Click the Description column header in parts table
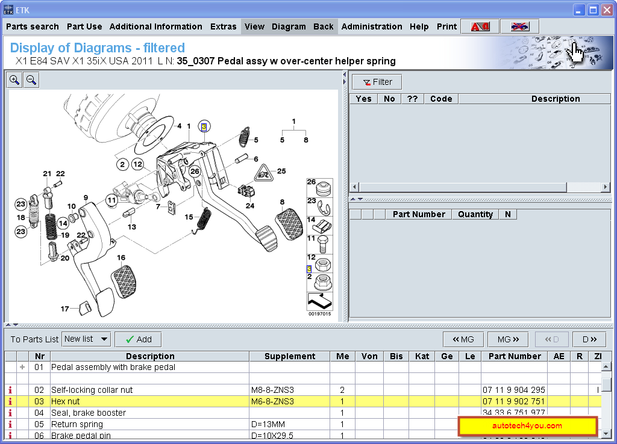Screen dimensions: 617x444 click(x=150, y=356)
